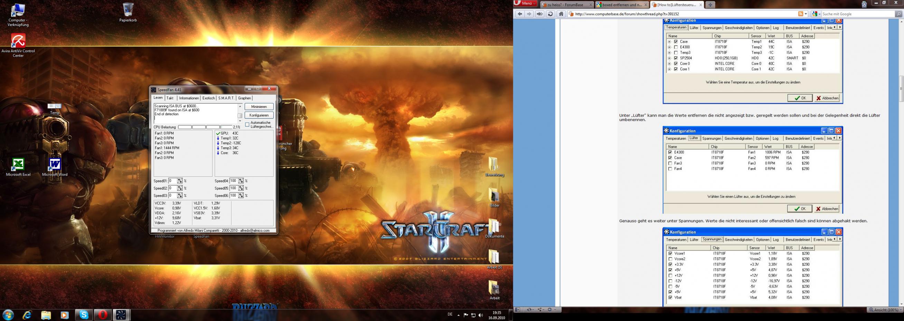Go forward in Opera browser
This screenshot has height=321, width=904.
click(x=529, y=14)
